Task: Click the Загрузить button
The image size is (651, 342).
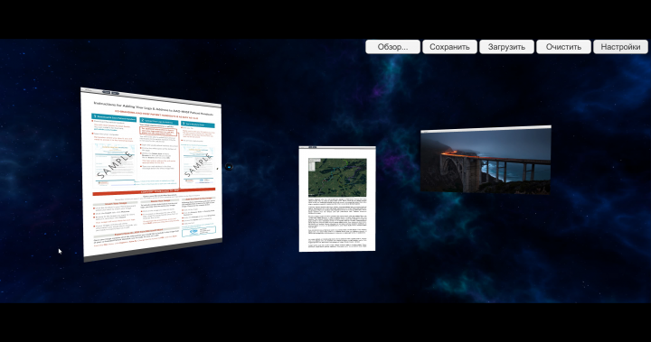Action: click(x=506, y=47)
